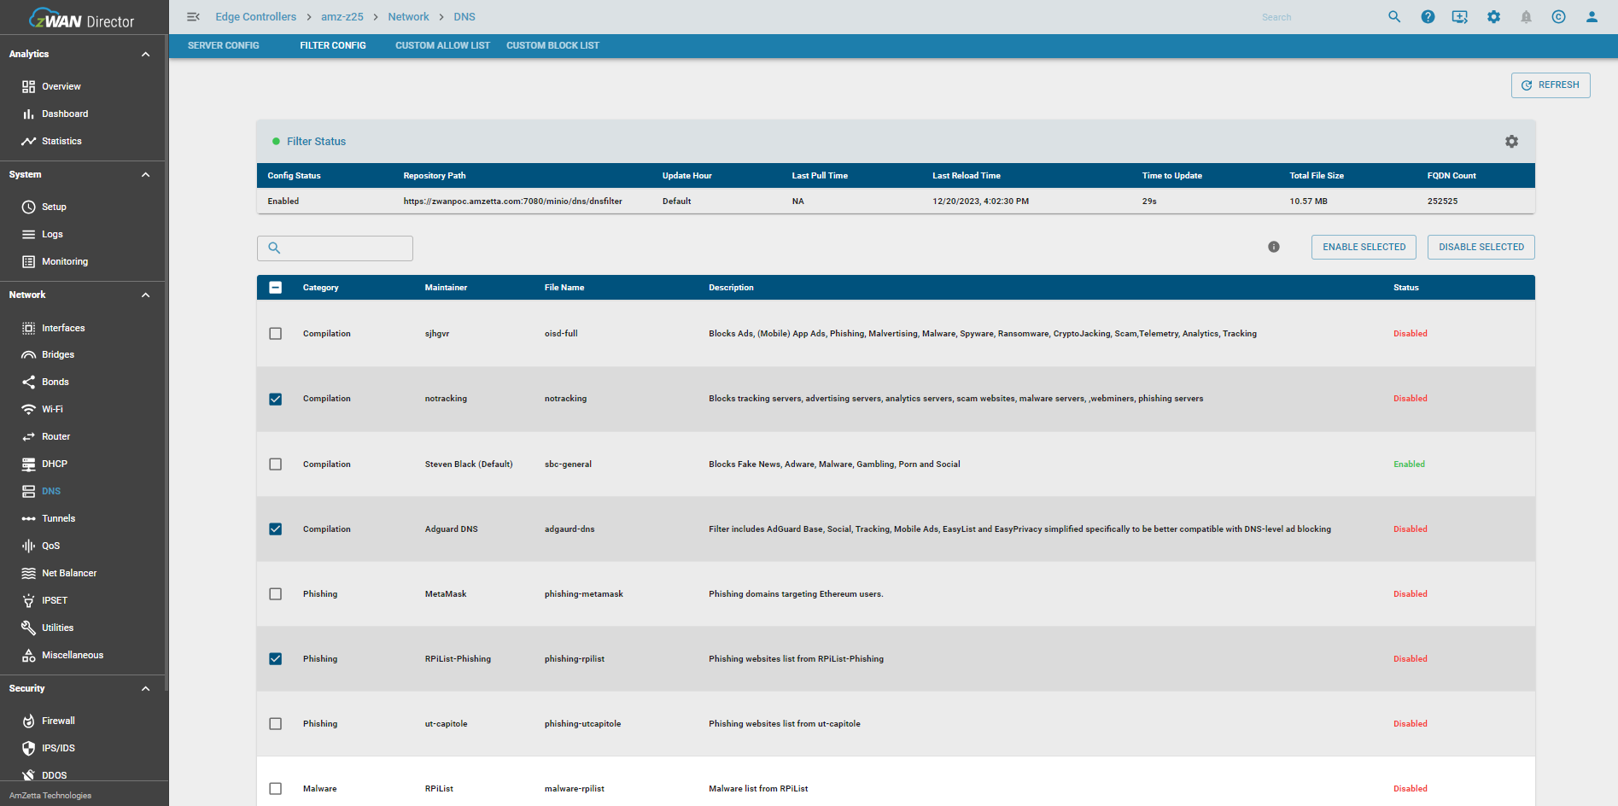Image resolution: width=1618 pixels, height=806 pixels.
Task: Click the search magnifier icon in the top bar
Action: [1394, 17]
